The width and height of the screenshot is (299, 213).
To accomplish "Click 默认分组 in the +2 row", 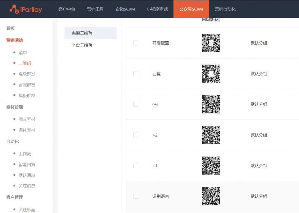I will point(259,135).
